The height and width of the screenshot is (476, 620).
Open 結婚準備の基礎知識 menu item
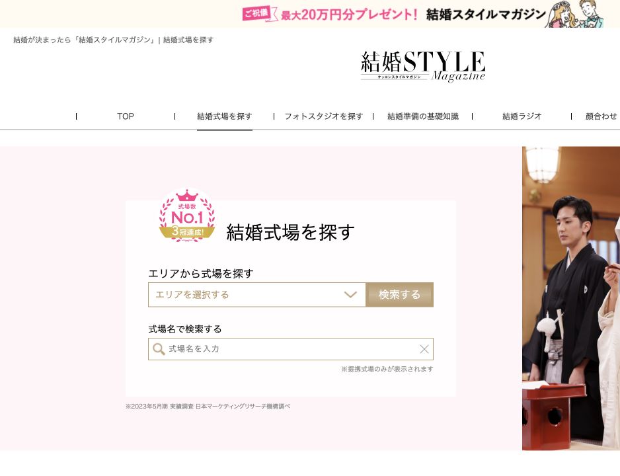click(423, 116)
